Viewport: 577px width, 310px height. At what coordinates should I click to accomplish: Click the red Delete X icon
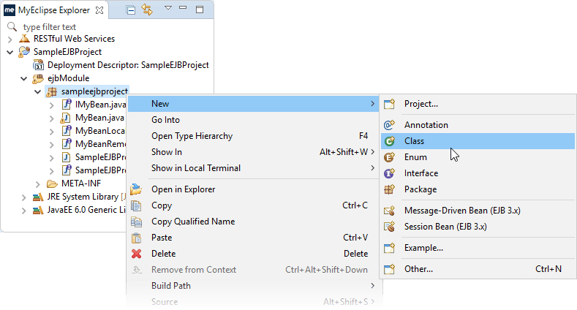click(136, 254)
